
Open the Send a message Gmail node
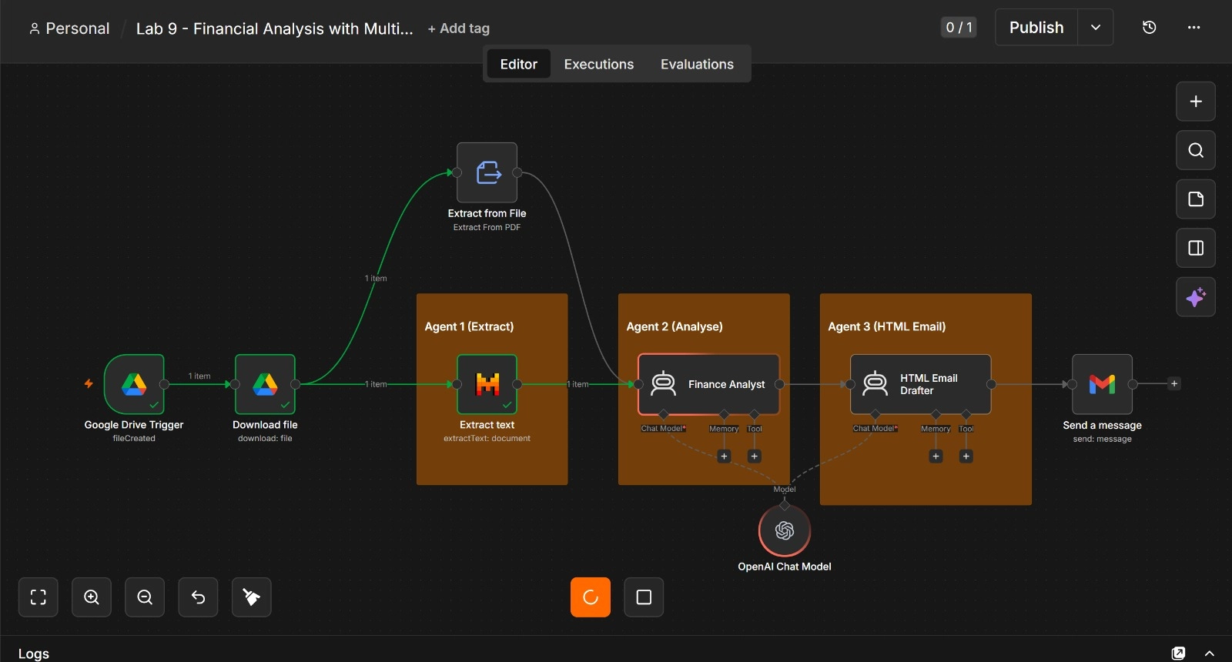pyautogui.click(x=1102, y=384)
